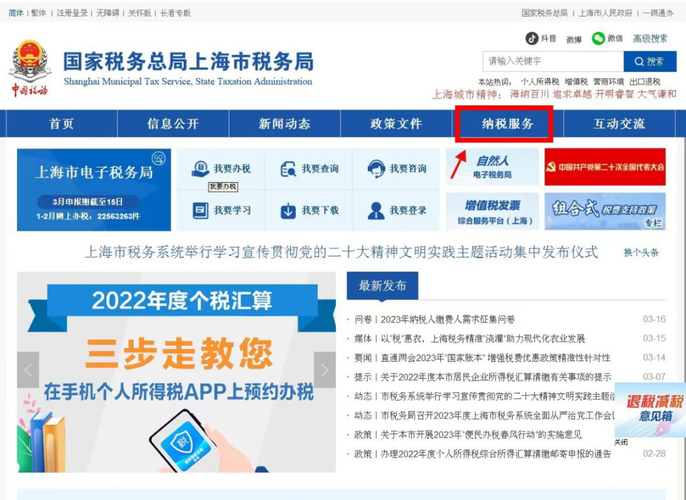Close the floating 意见箱 via 关闭
686x500 pixels.
click(x=621, y=442)
